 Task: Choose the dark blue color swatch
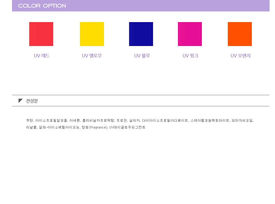141,34
